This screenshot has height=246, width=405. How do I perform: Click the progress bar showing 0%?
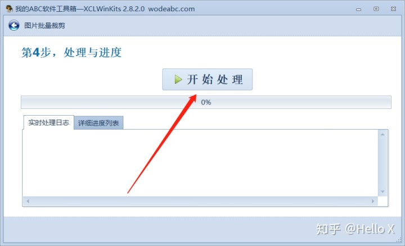(206, 102)
